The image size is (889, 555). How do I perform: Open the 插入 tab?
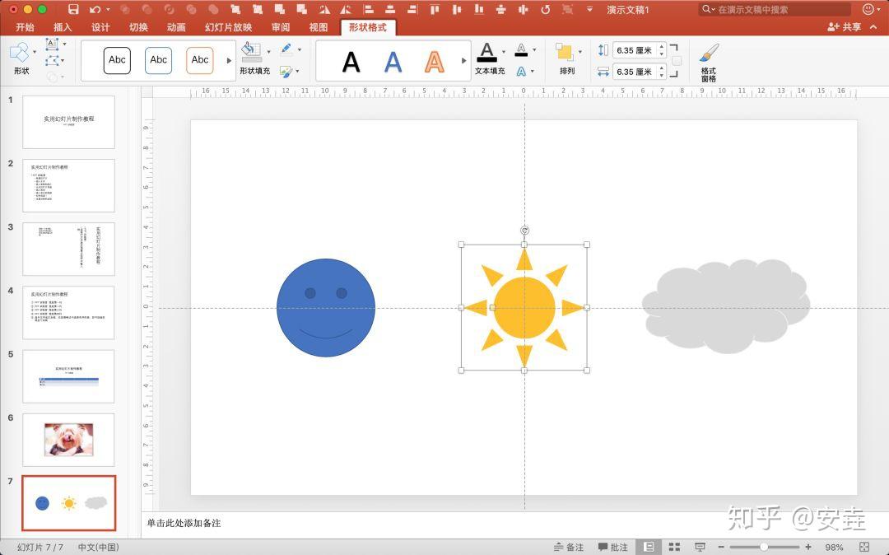click(63, 27)
